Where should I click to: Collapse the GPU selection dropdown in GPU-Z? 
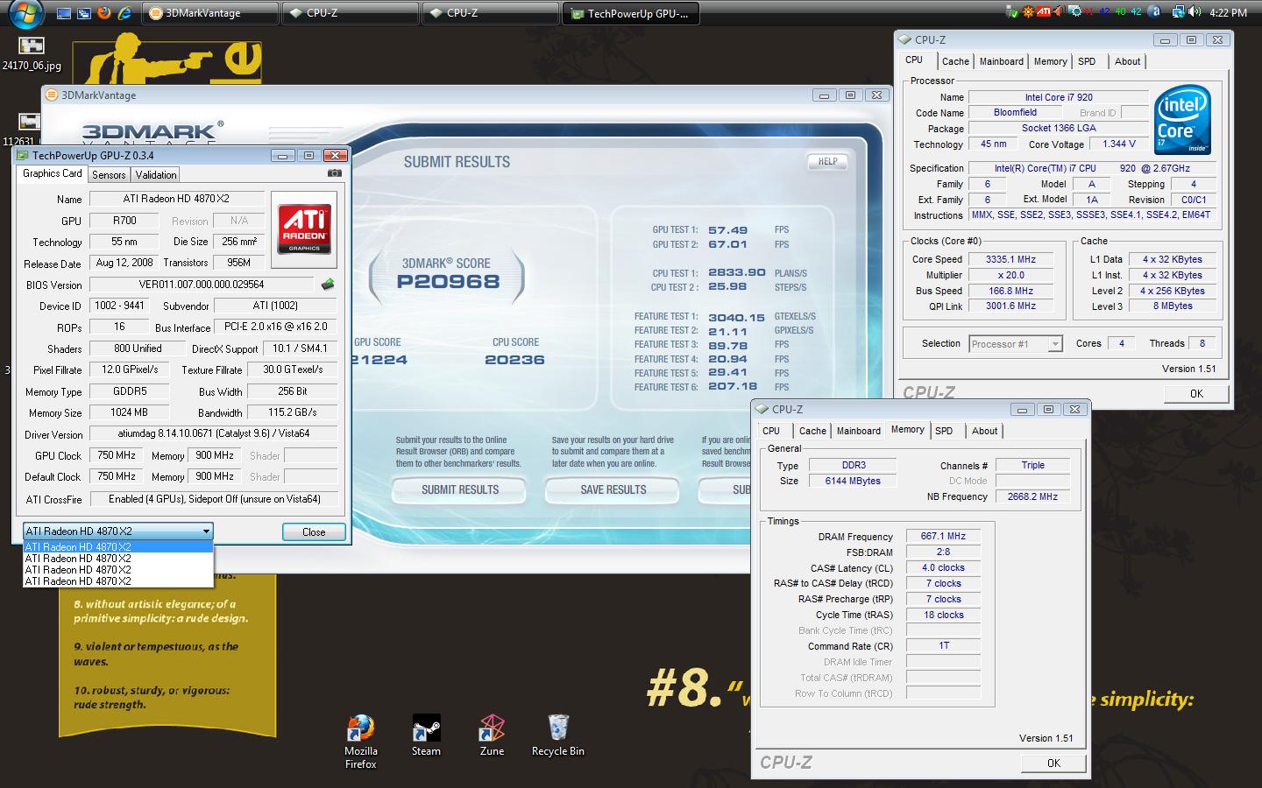(206, 531)
